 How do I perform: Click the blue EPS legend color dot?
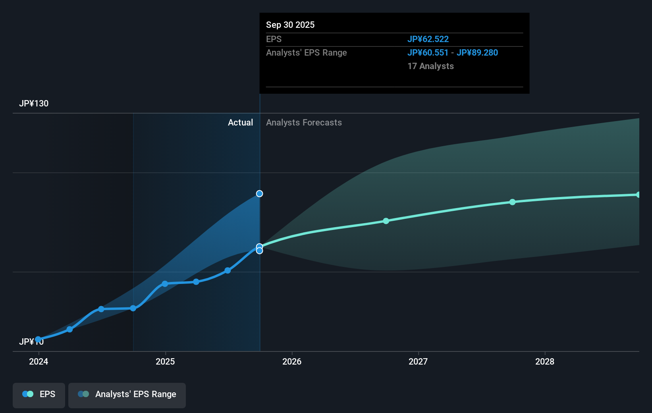[x=25, y=394]
